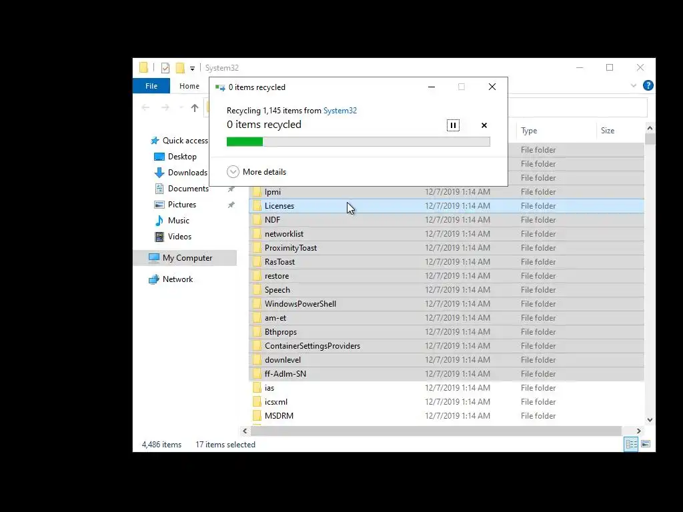Pause the recycling operation

pos(453,125)
